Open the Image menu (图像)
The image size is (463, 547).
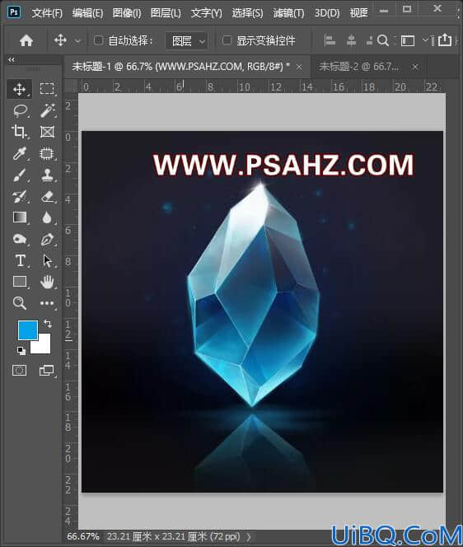127,13
